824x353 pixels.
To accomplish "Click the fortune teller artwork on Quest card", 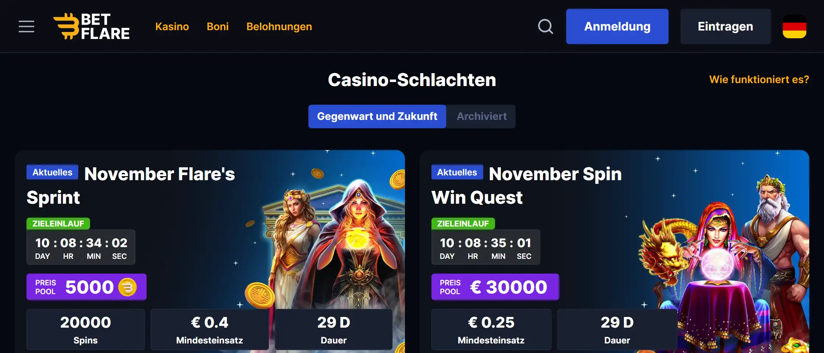I will [717, 265].
